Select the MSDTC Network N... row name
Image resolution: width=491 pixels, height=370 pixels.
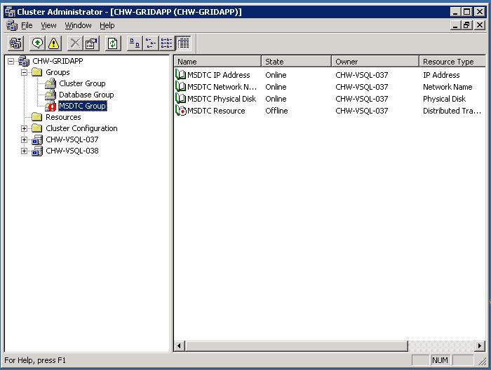pos(222,87)
